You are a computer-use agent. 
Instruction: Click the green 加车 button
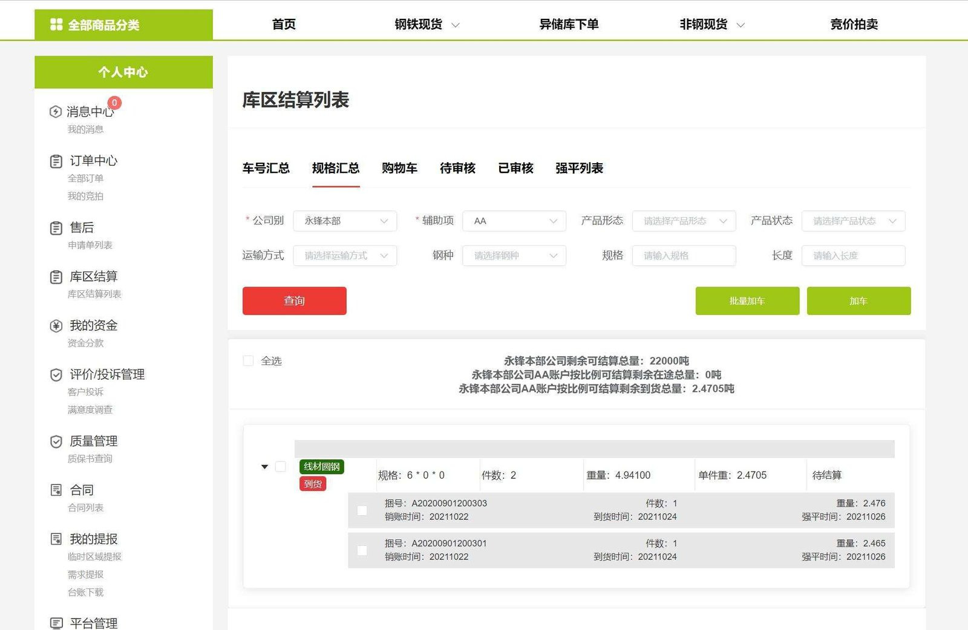click(x=858, y=300)
